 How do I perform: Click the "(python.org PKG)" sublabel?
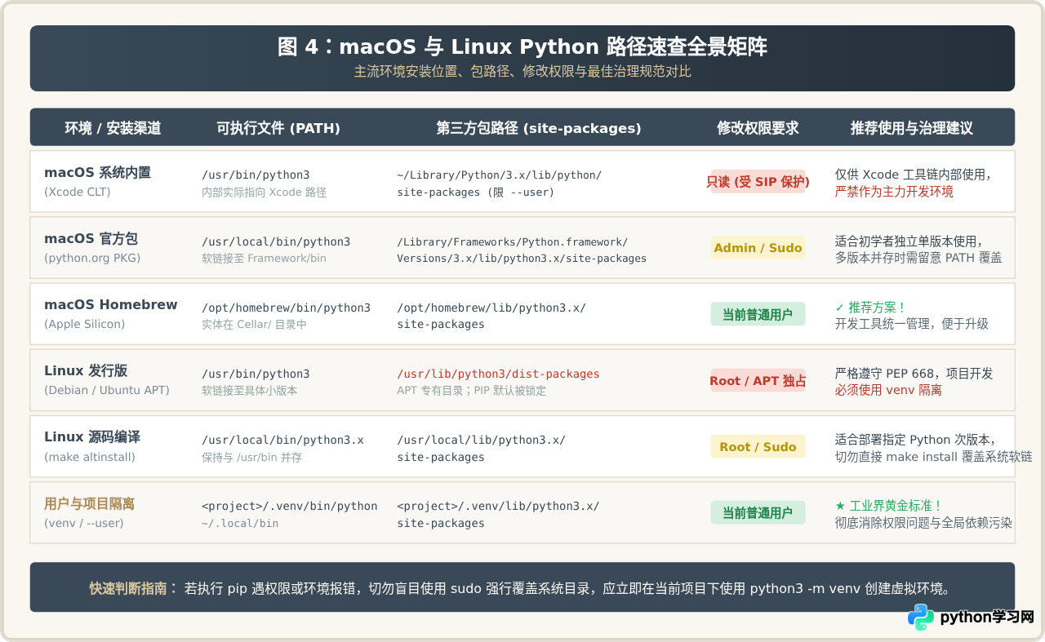(92, 258)
